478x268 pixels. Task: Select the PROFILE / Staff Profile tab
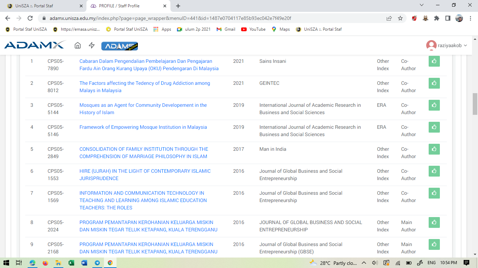[x=128, y=6]
